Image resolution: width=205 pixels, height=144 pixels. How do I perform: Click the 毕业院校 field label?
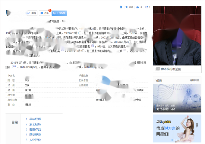click(x=83, y=76)
